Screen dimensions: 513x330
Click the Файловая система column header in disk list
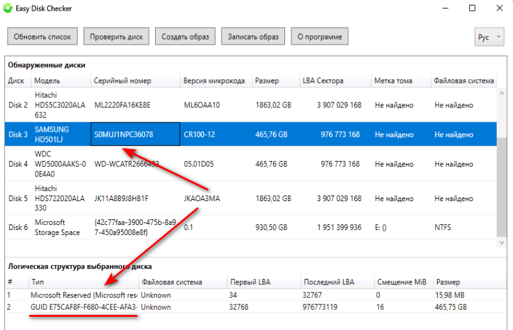464,81
